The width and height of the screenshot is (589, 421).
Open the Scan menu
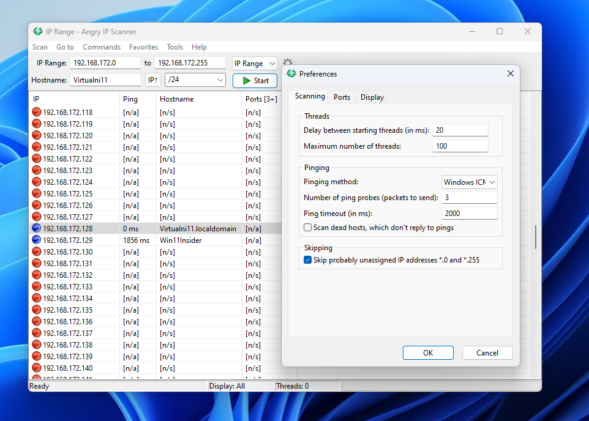[40, 47]
